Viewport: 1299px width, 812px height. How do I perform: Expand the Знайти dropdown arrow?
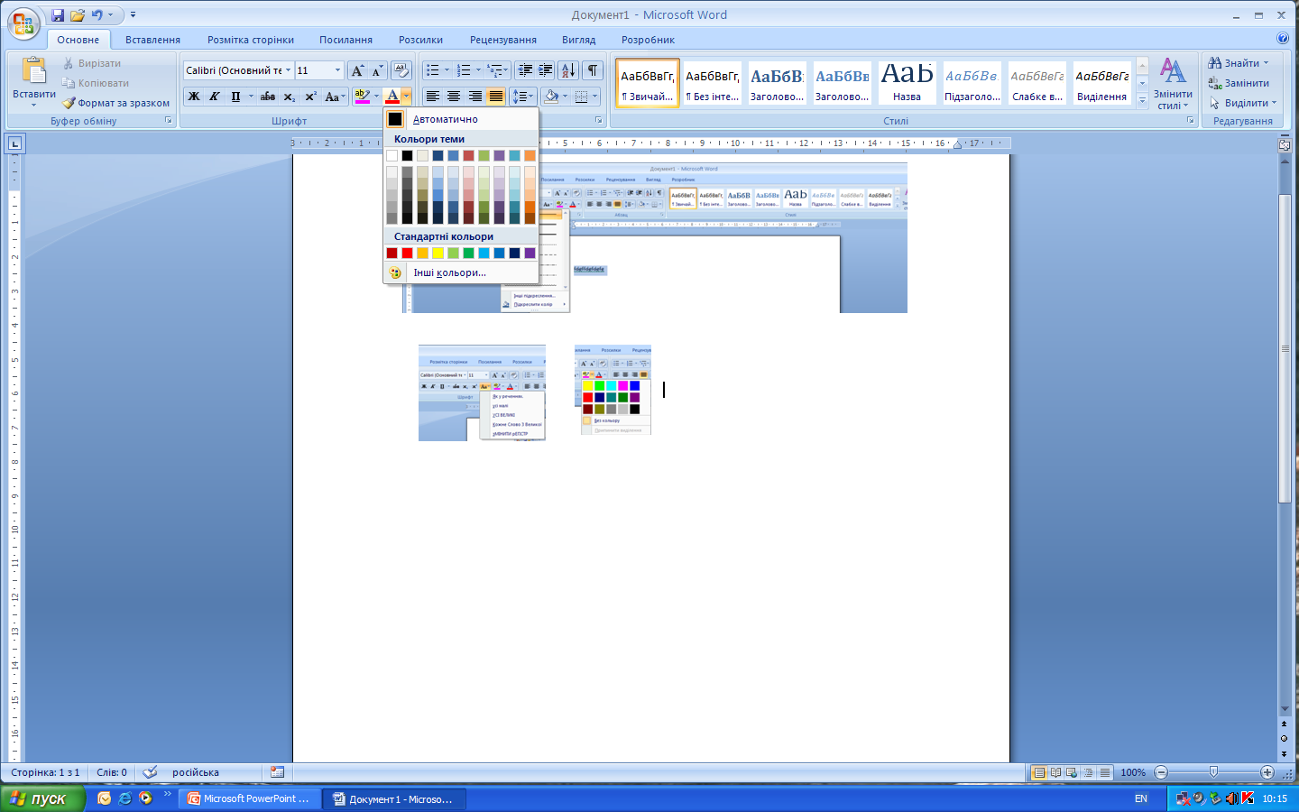pyautogui.click(x=1266, y=63)
